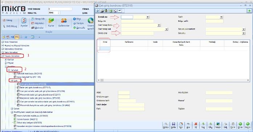Open Sorumluluk merkezi lookup button
Viewport: 253px width, 132px height.
(244, 29)
